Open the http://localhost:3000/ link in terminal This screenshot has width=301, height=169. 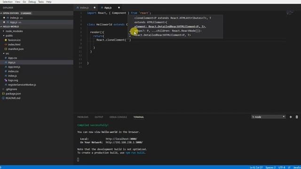tap(121, 139)
